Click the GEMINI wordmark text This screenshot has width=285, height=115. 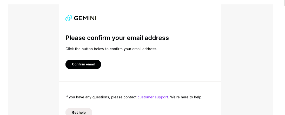tap(85, 18)
